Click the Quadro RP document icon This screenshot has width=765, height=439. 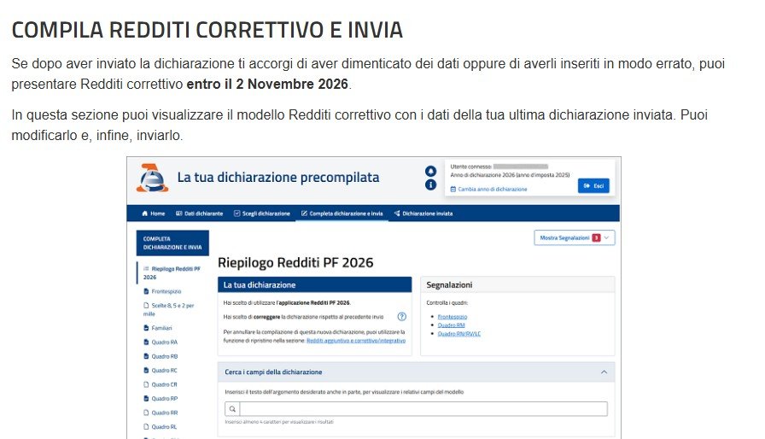coord(146,399)
